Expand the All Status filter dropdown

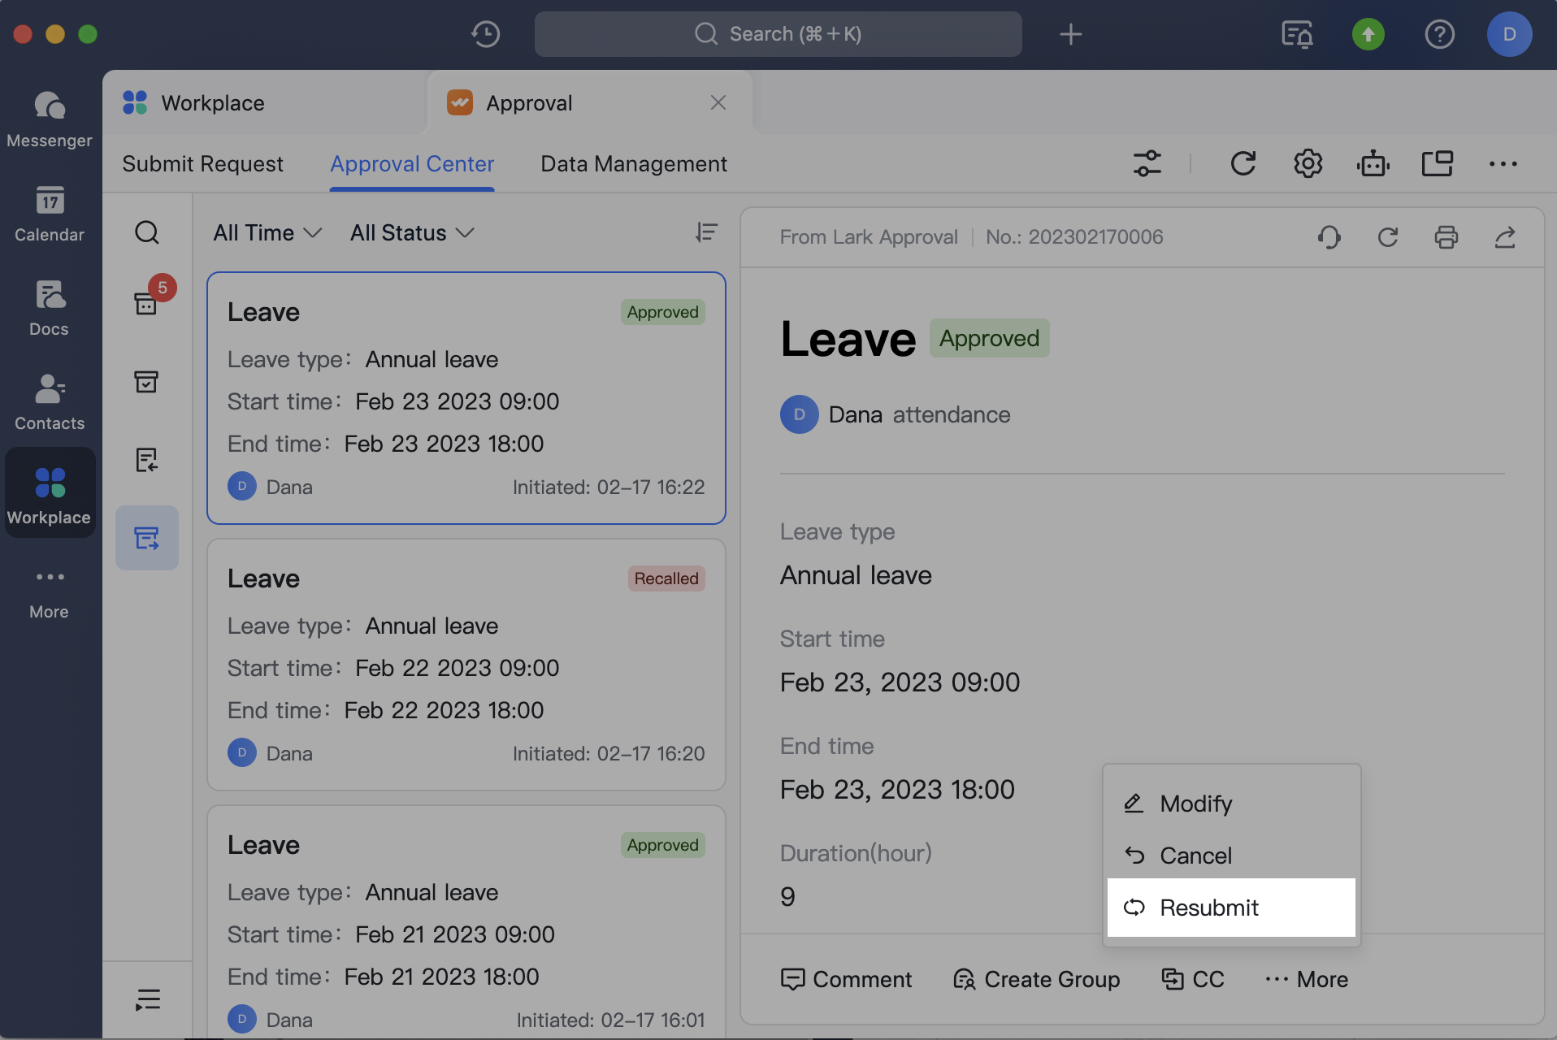click(412, 233)
